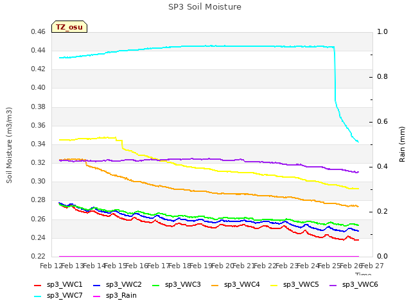Select the sp3_VWC3 legend label
The height and width of the screenshot is (308, 411).
(183, 285)
